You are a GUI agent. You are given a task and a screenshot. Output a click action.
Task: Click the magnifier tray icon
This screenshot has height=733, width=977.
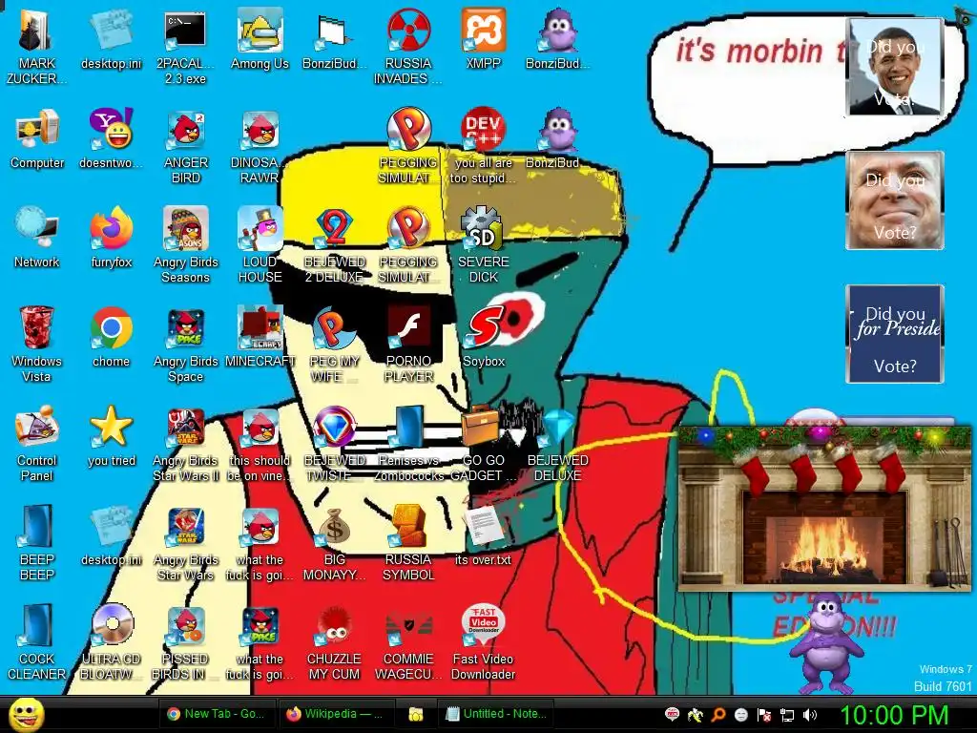717,715
